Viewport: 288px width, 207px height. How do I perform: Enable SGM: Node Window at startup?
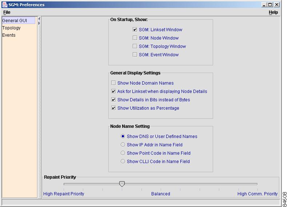pyautogui.click(x=135, y=38)
